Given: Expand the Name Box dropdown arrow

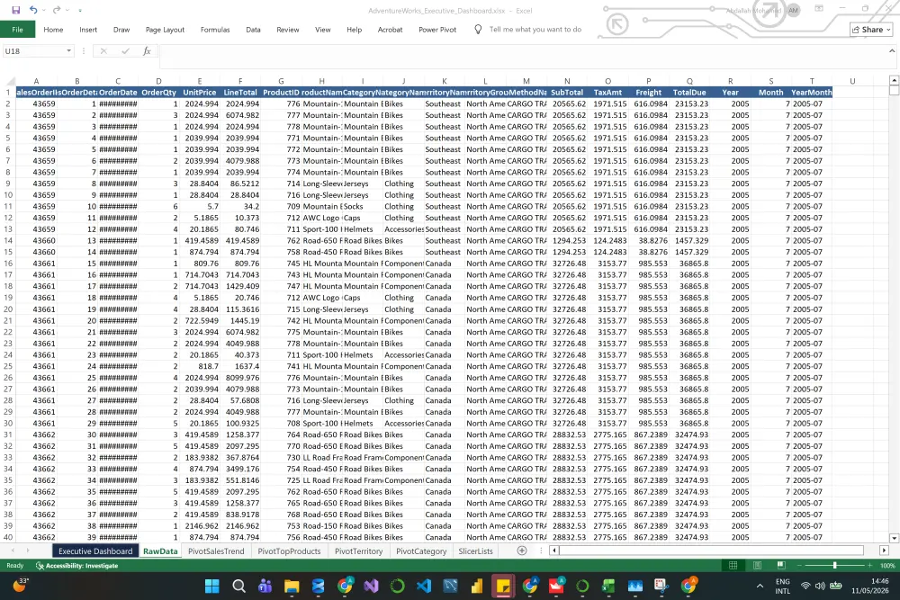Looking at the screenshot, I should coord(69,51).
